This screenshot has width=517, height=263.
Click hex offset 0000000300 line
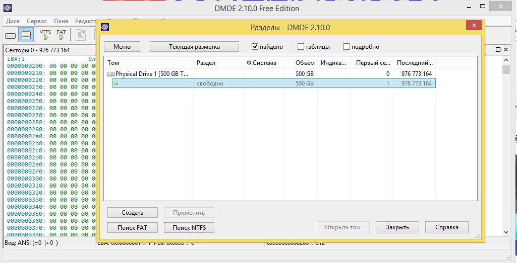[51, 179]
